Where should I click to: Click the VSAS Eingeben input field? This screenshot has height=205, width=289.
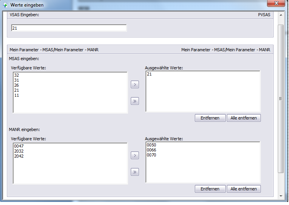[x=69, y=28]
